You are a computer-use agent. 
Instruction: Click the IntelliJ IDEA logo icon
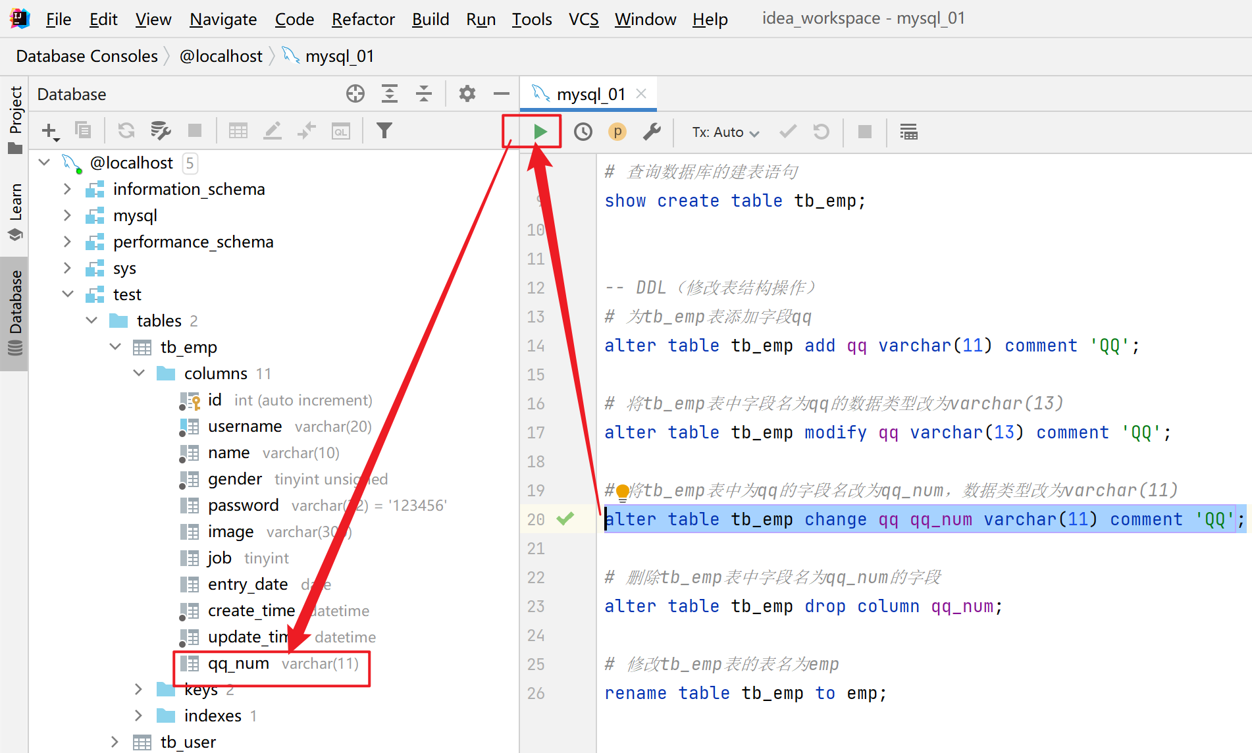click(20, 18)
